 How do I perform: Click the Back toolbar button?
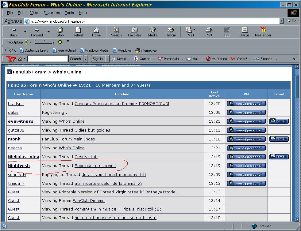[x=14, y=32]
